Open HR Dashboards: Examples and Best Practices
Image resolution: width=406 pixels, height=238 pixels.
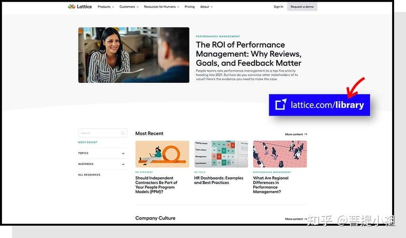(218, 180)
